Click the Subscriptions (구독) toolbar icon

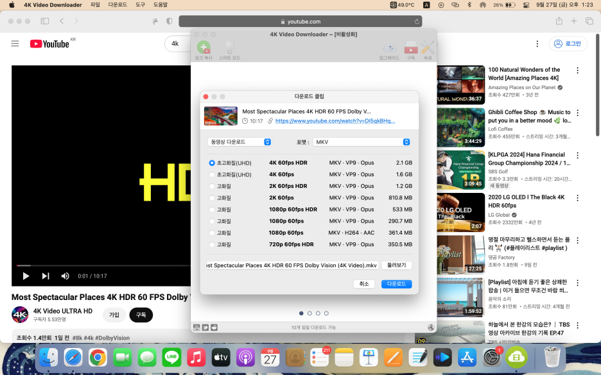tap(411, 48)
